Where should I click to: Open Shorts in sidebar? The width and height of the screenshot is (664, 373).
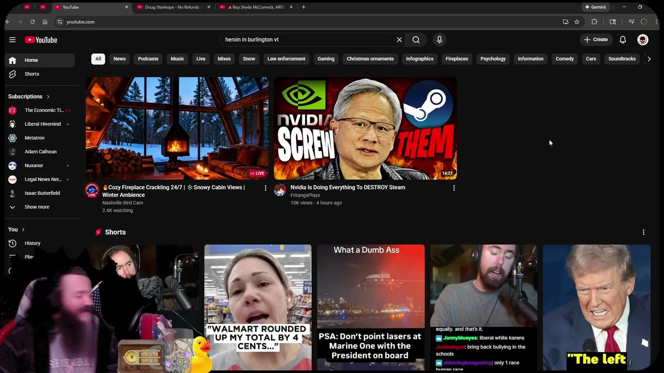click(x=40, y=74)
